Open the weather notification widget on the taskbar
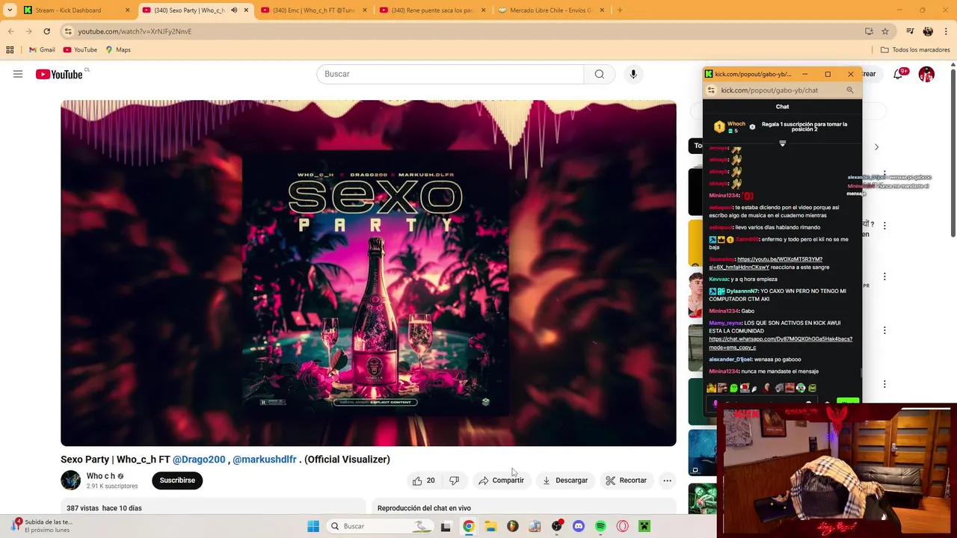The width and height of the screenshot is (957, 538). pyautogui.click(x=42, y=526)
